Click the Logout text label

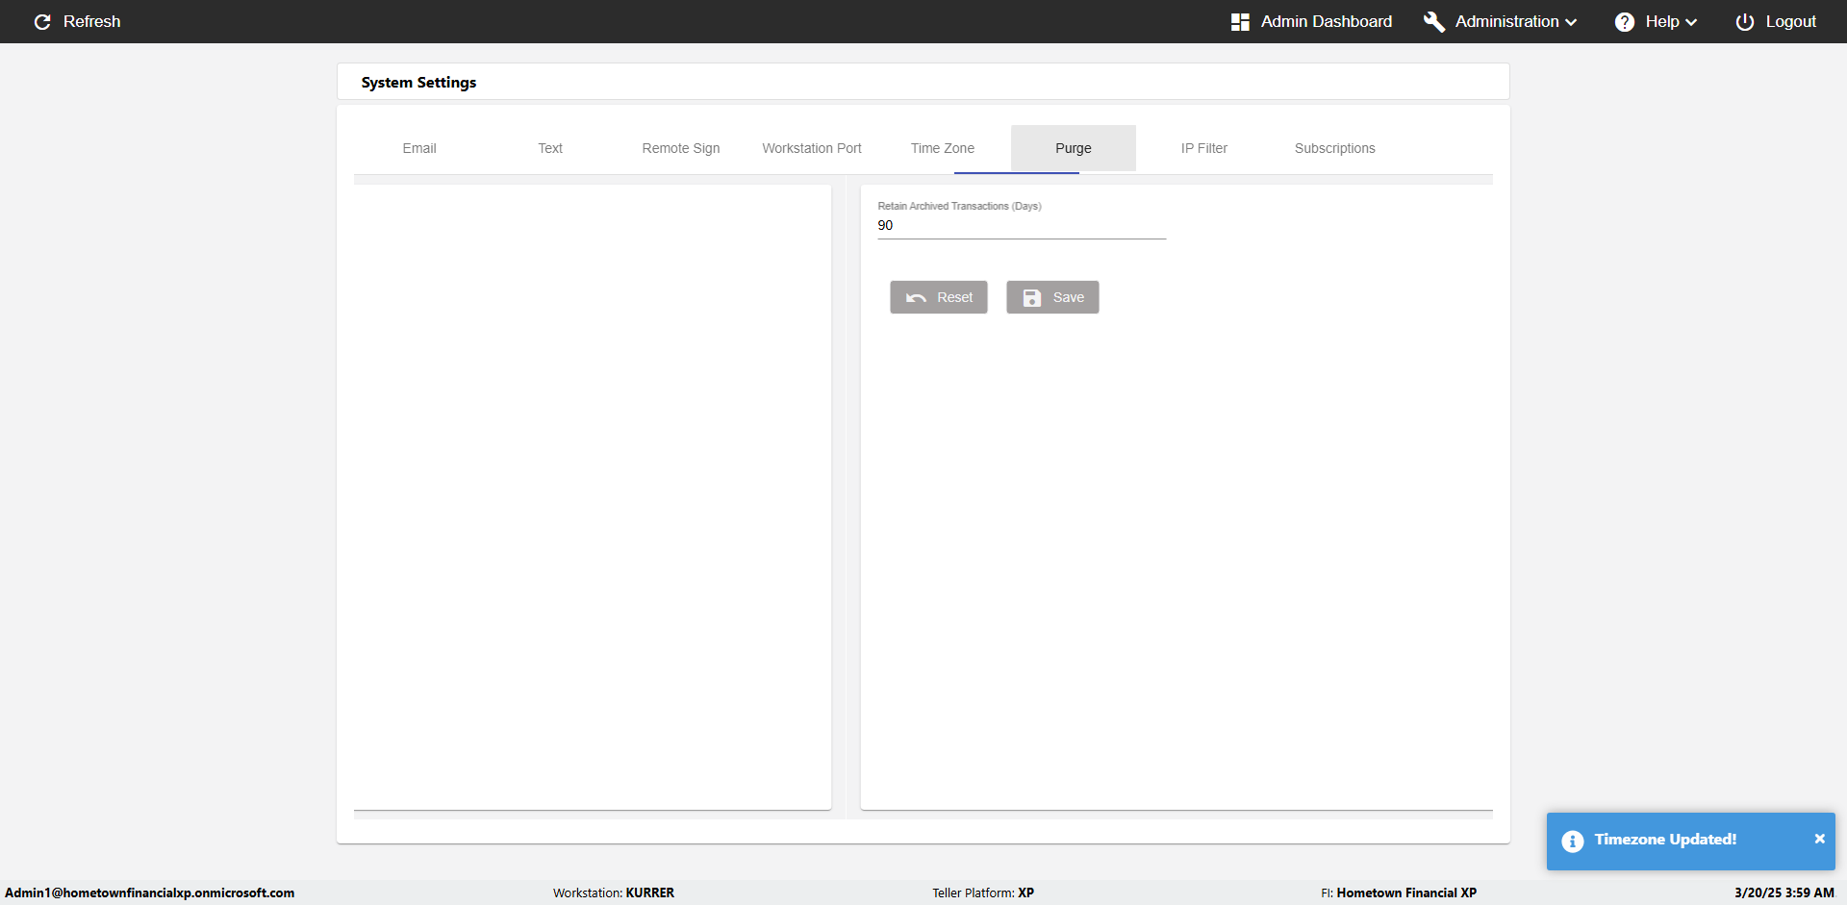pos(1791,21)
